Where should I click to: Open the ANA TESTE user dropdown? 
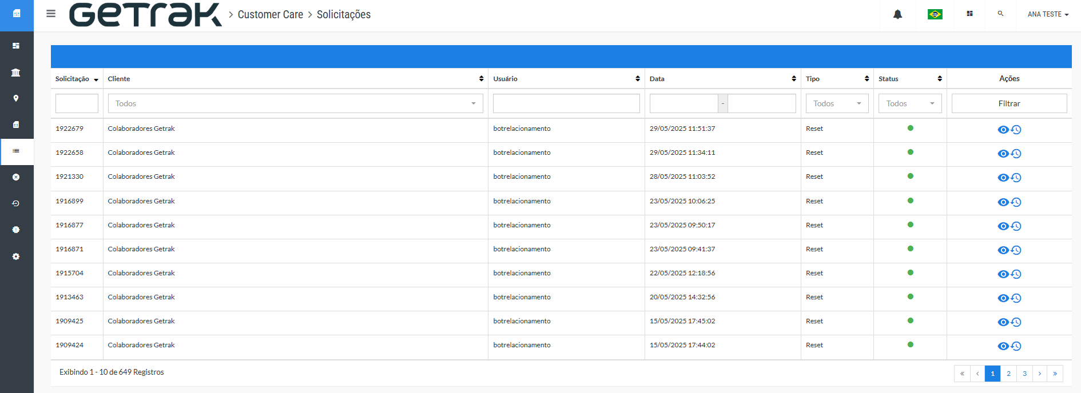click(x=1048, y=14)
